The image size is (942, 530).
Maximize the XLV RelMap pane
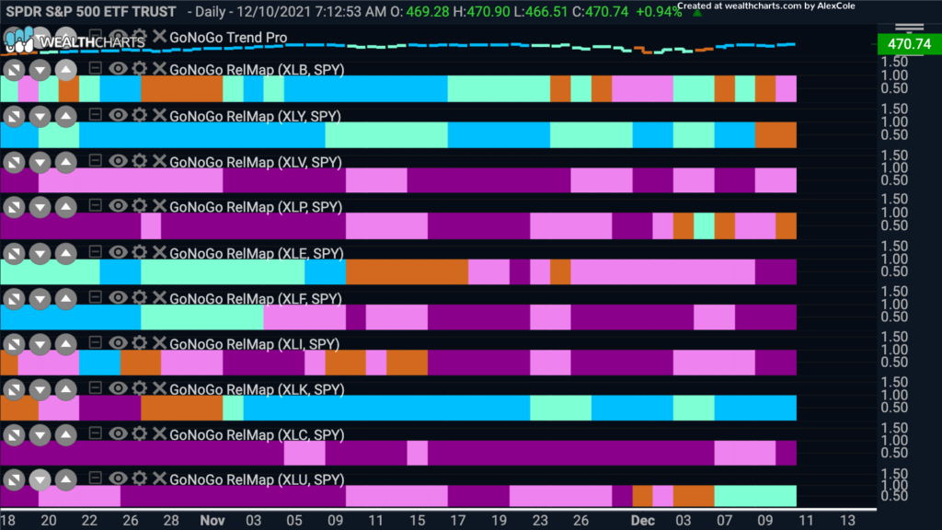14,162
